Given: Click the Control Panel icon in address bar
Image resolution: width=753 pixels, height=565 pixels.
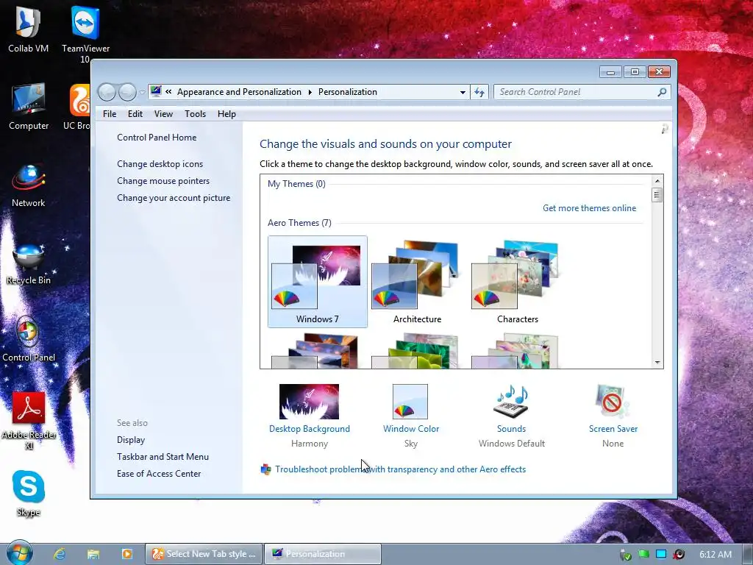Looking at the screenshot, I should tap(156, 91).
